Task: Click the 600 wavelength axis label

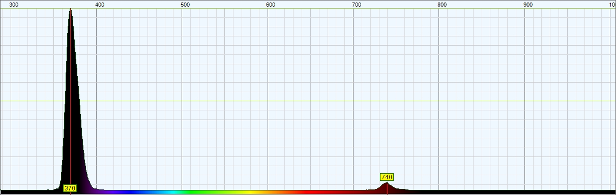Action: pos(271,5)
